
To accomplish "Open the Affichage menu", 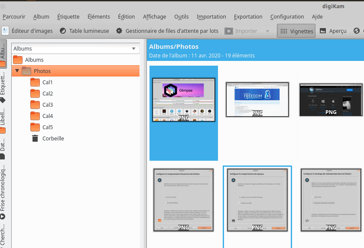I will (x=154, y=17).
